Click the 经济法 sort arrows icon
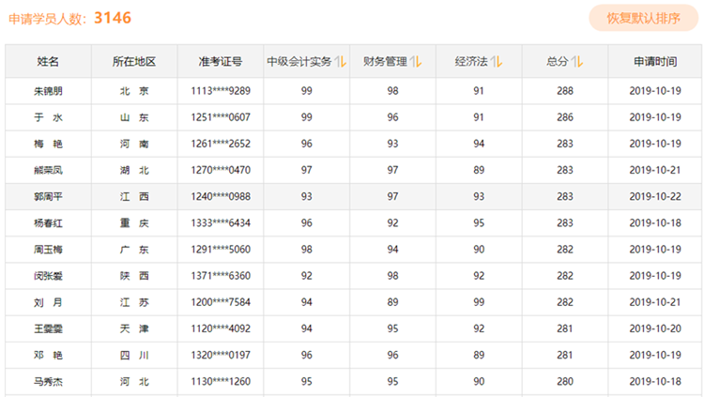This screenshot has width=704, height=397. [496, 62]
